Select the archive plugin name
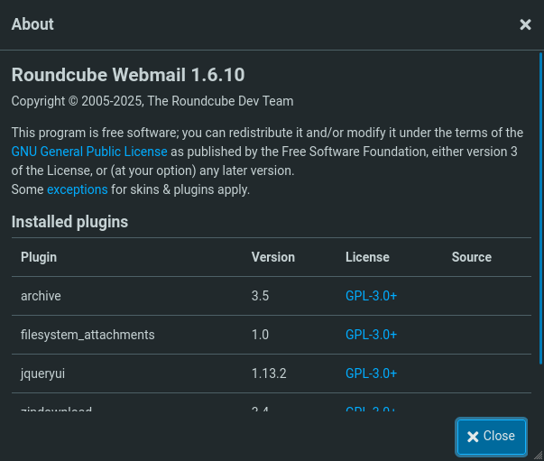This screenshot has width=544, height=461. click(x=41, y=296)
